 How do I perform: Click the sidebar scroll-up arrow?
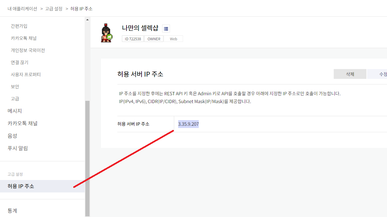click(87, 20)
